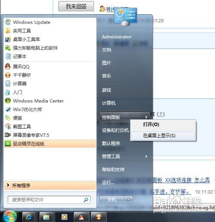Image resolution: width=215 pixels, height=222 pixels.
Task: Open 千千静听 music player entry
Action: [x=50, y=75]
